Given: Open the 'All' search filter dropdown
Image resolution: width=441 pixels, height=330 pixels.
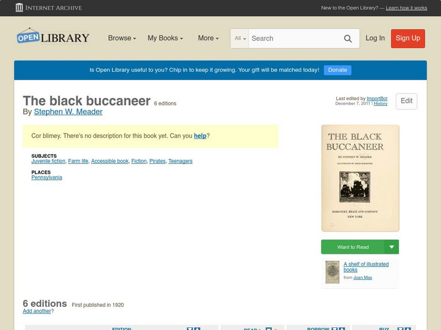Looking at the screenshot, I should pos(239,38).
